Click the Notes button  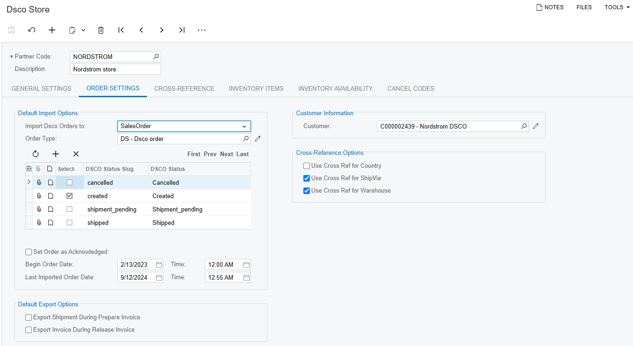550,7
